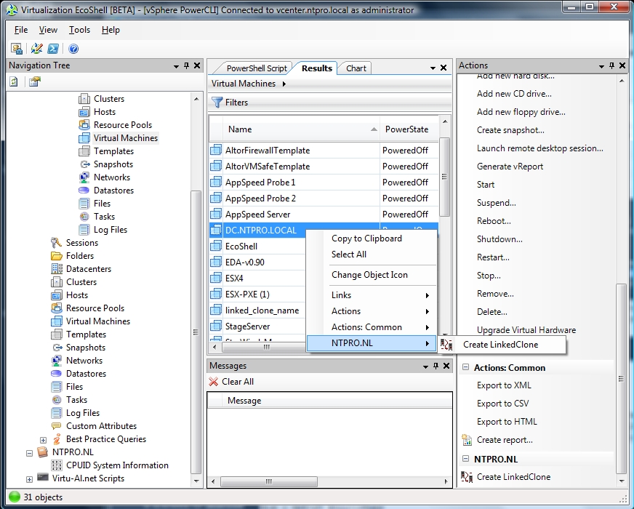Sort by the Name column header

(301, 129)
